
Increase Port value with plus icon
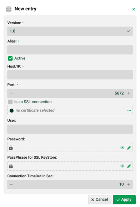coord(129,93)
